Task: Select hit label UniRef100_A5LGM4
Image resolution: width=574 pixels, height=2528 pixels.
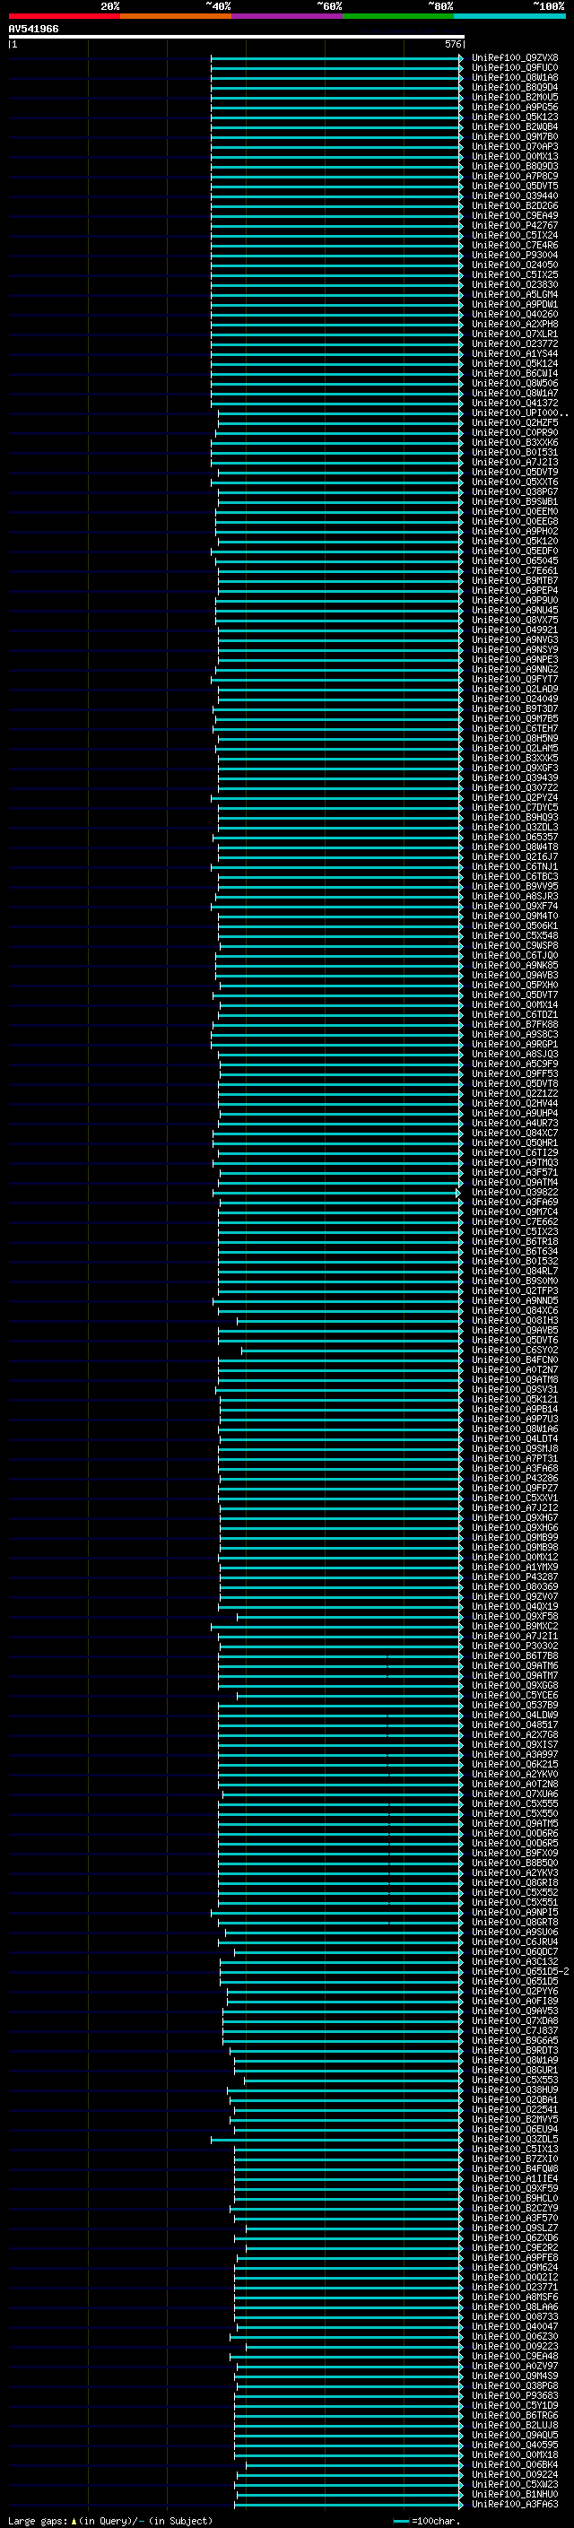Action: 515,294
